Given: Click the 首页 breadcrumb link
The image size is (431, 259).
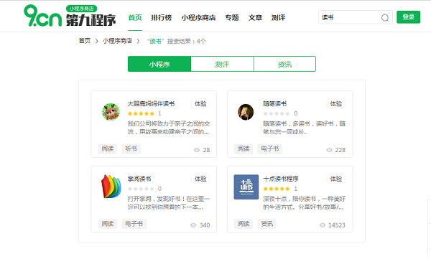Looking at the screenshot, I should (84, 41).
